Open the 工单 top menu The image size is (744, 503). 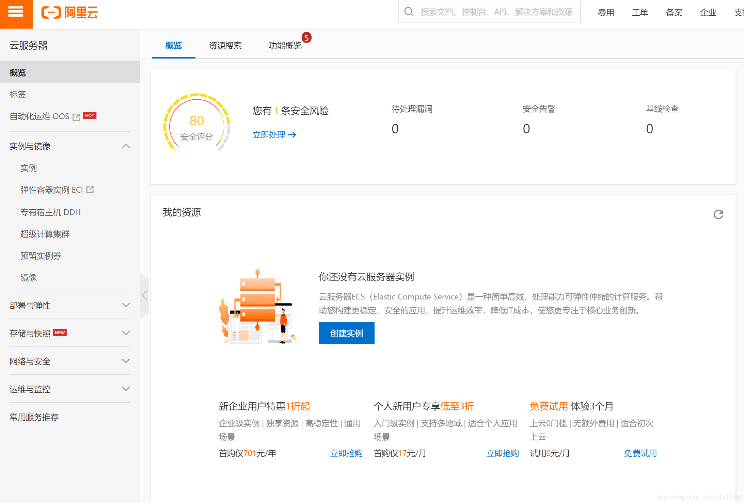pos(640,13)
